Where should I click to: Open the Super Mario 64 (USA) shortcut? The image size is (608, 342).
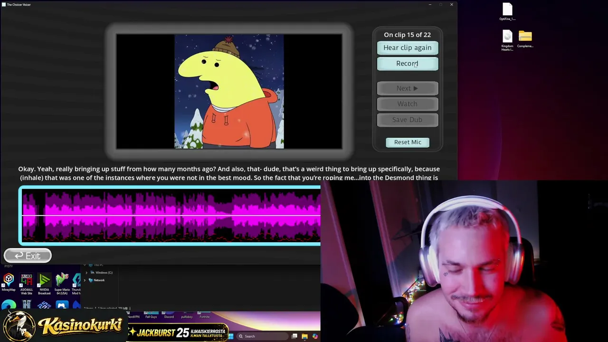(62, 284)
